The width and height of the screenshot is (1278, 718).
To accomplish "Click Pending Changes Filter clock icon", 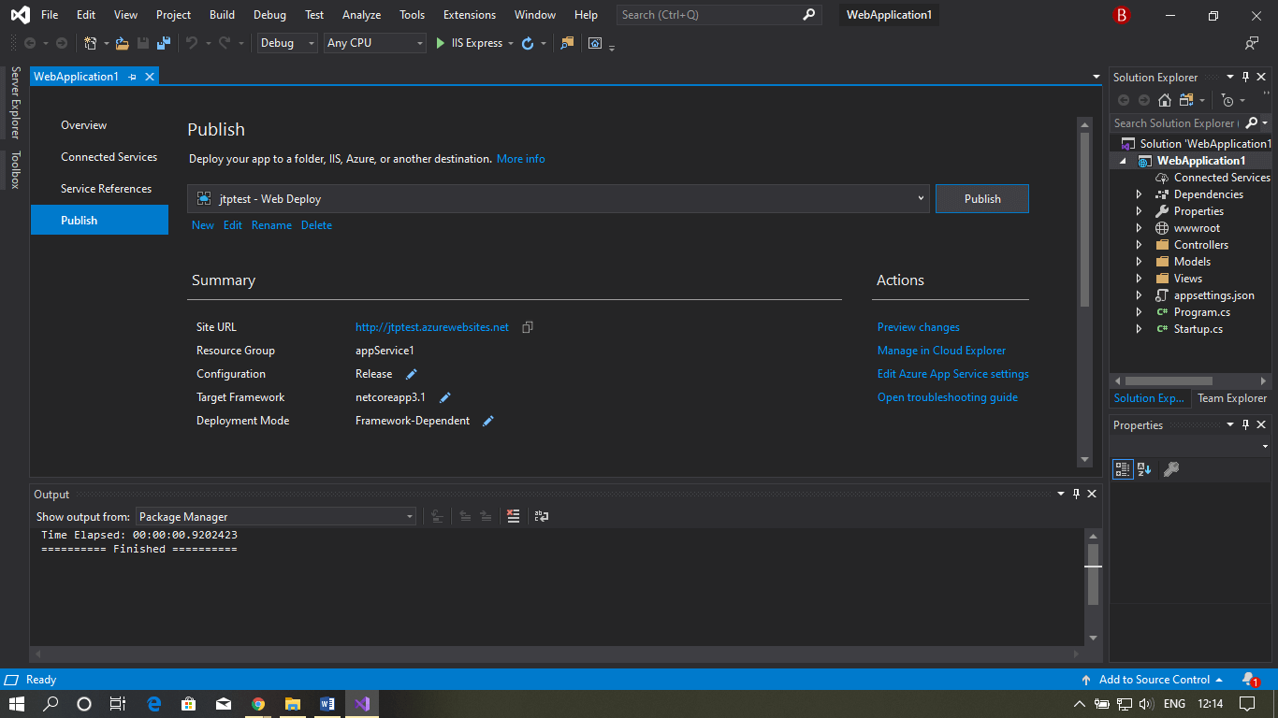I will click(1228, 100).
